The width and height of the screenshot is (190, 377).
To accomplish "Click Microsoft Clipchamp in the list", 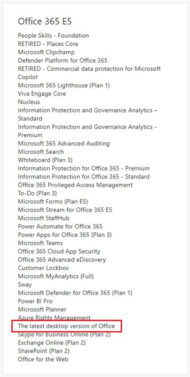I will pos(46,52).
